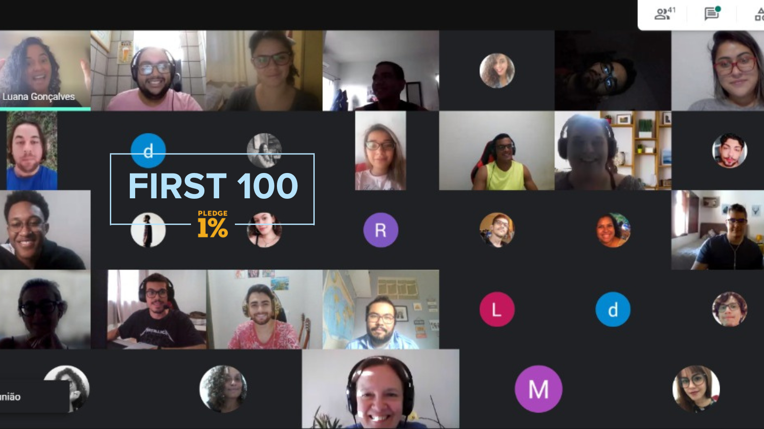764x429 pixels.
Task: Select the man in the yellow tank top tile
Action: [x=497, y=151]
